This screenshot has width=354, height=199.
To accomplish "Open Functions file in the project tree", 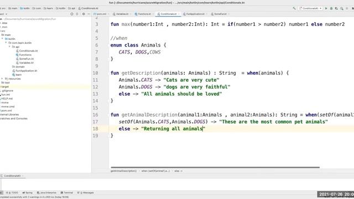I will tap(24, 55).
